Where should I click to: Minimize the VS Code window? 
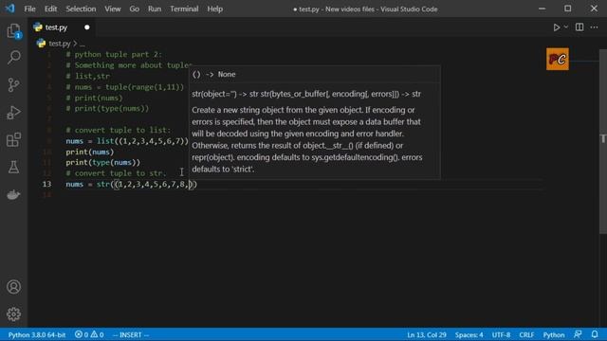click(542, 9)
